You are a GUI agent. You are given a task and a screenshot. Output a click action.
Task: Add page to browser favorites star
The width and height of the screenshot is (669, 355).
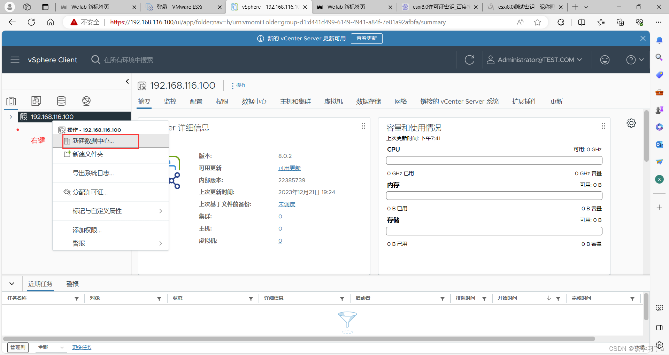(537, 22)
